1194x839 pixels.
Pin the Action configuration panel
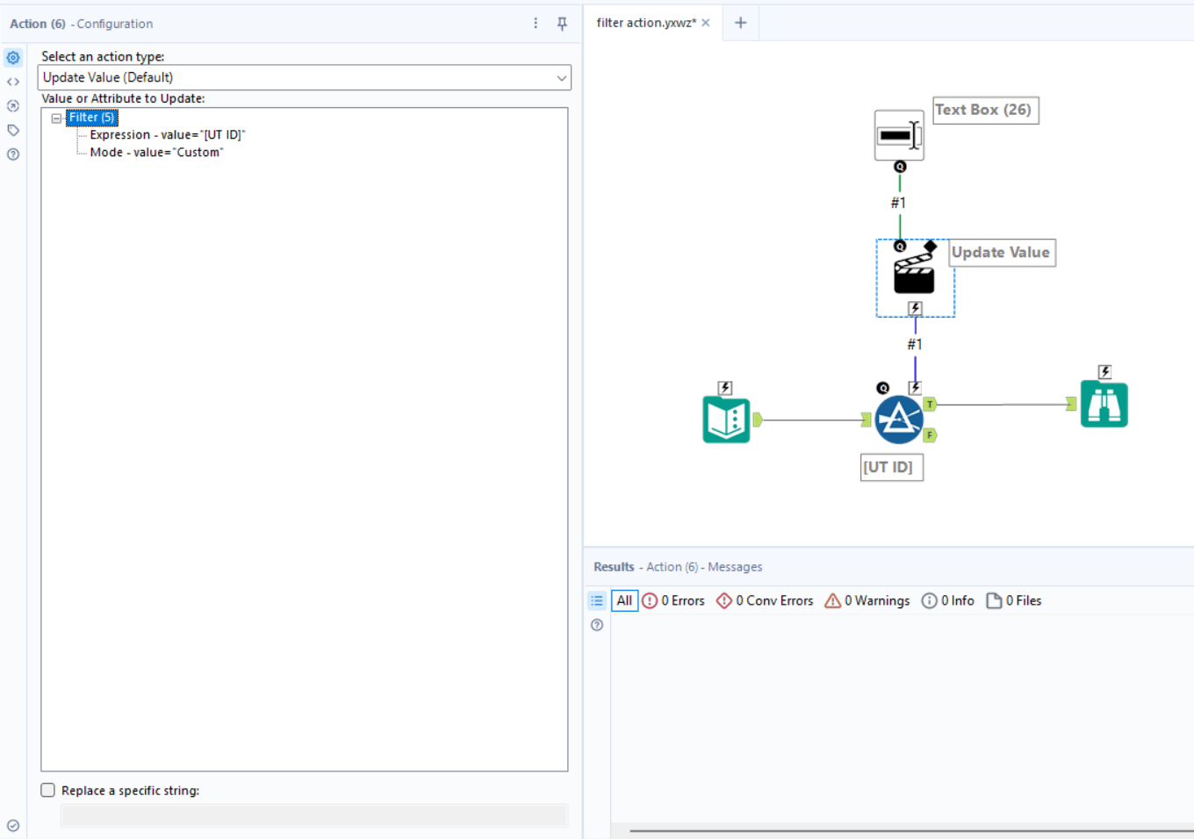coord(561,25)
